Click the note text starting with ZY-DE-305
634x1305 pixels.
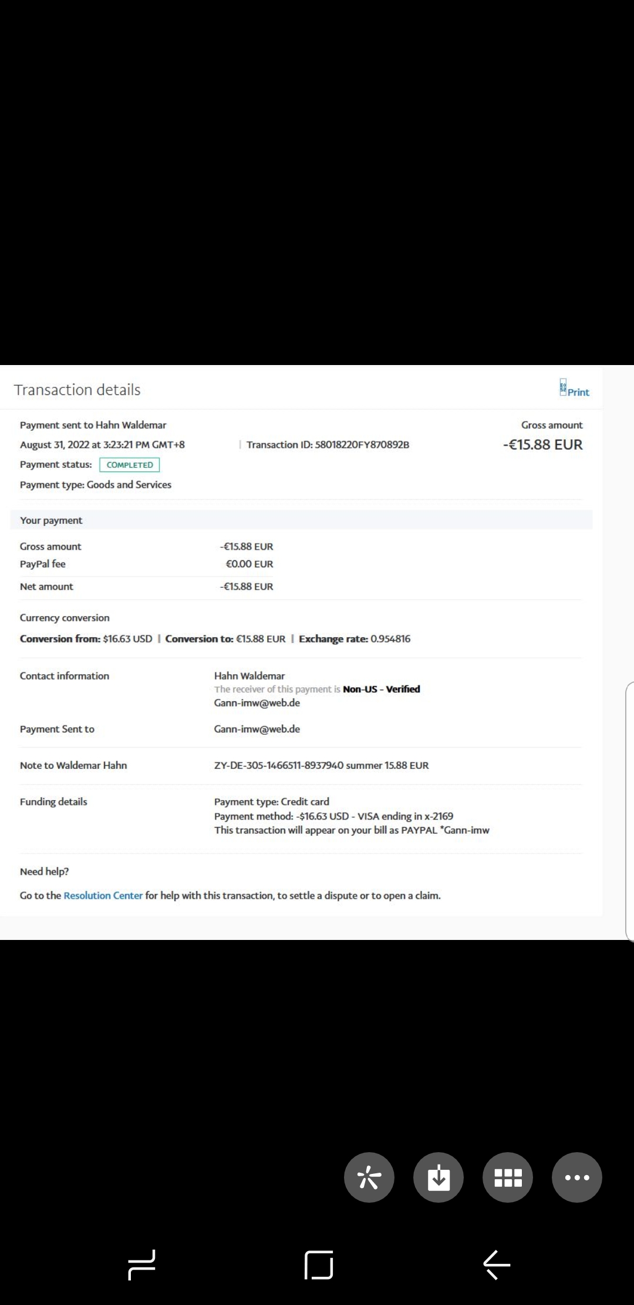point(321,765)
